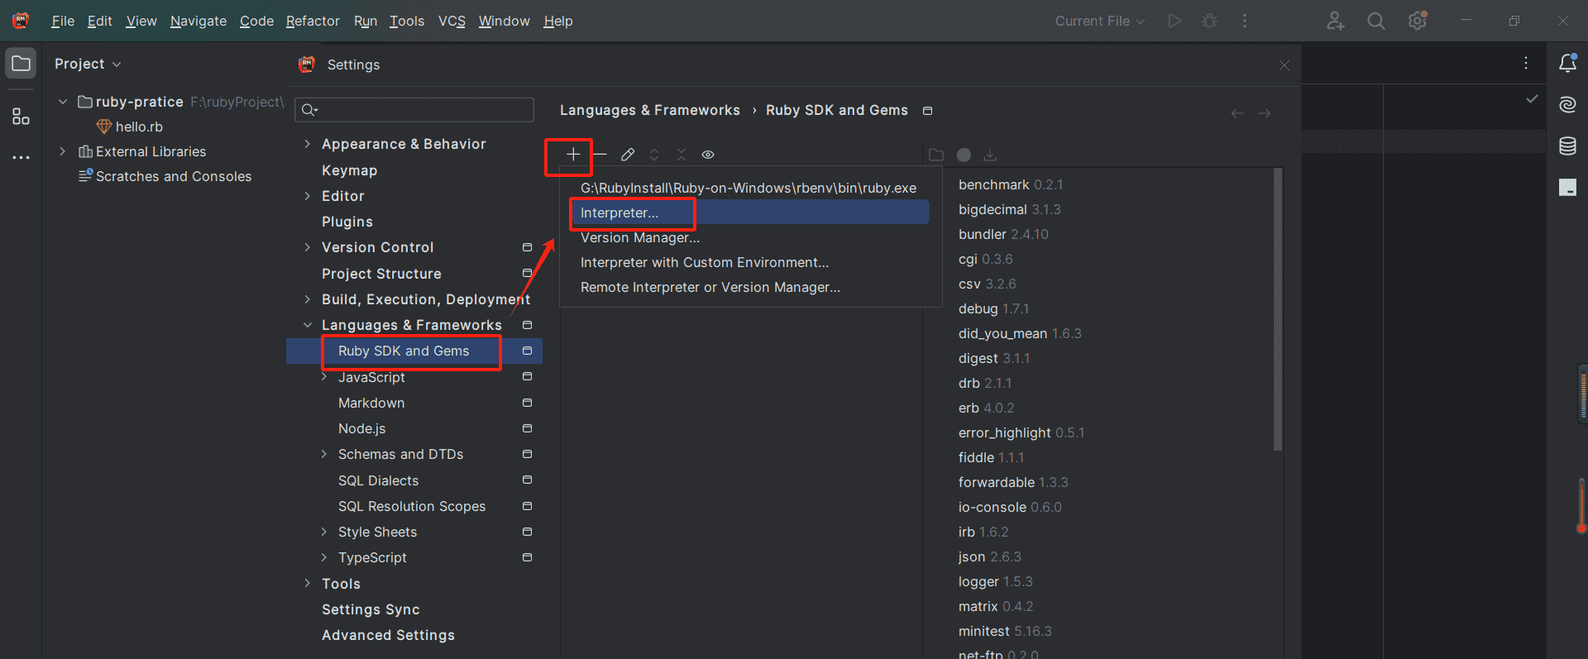
Task: Click the Code With Me user icon
Action: 1335,21
